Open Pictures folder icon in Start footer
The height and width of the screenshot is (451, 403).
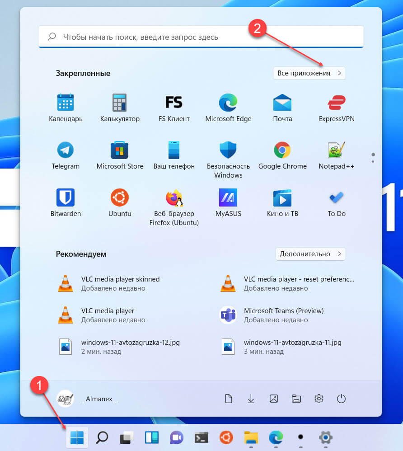point(273,399)
